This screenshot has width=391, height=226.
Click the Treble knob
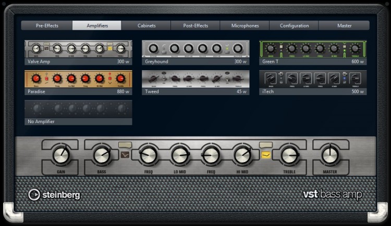[289, 155]
